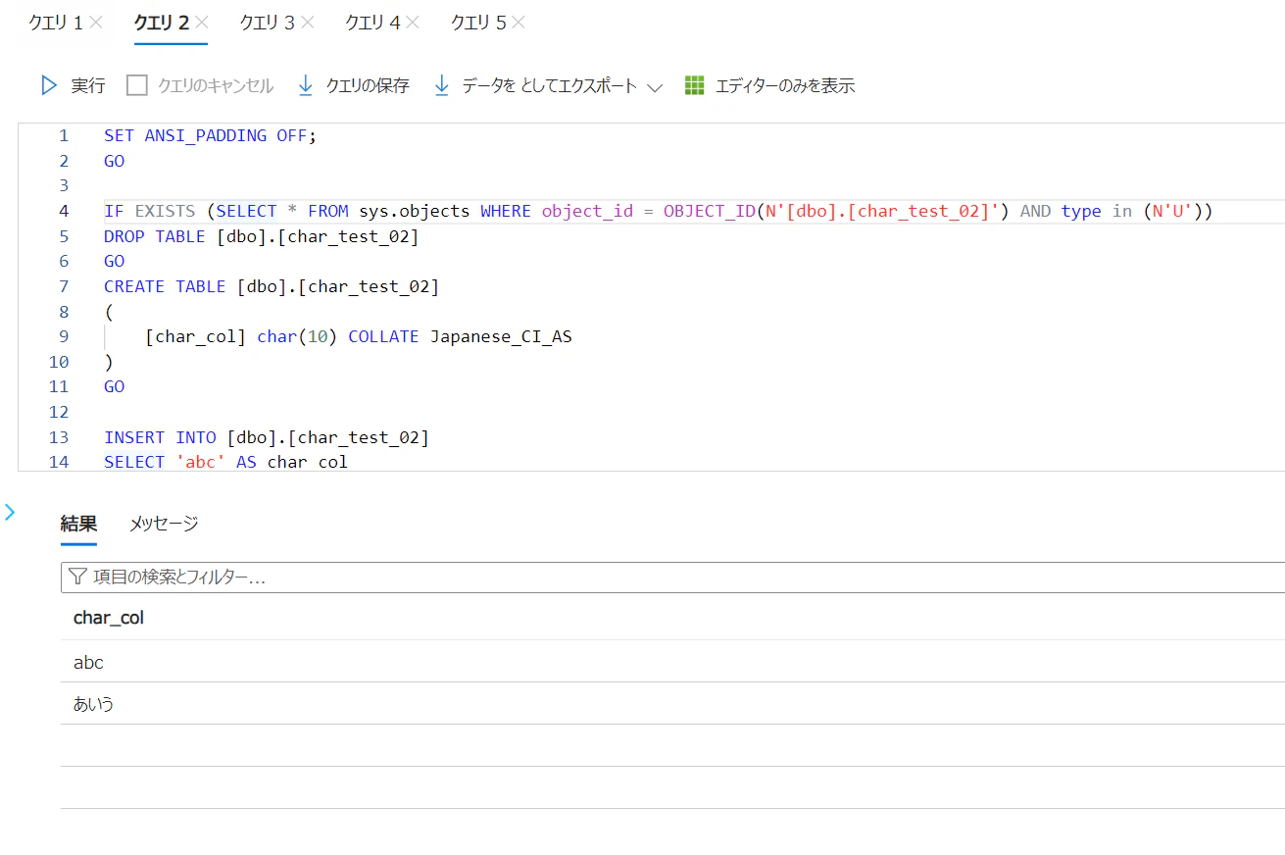Select the active クエリ 2 tab

(x=162, y=23)
